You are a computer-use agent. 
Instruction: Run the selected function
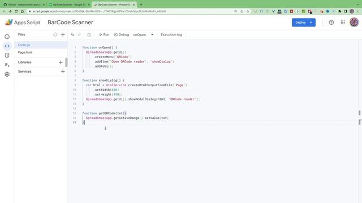click(x=104, y=35)
